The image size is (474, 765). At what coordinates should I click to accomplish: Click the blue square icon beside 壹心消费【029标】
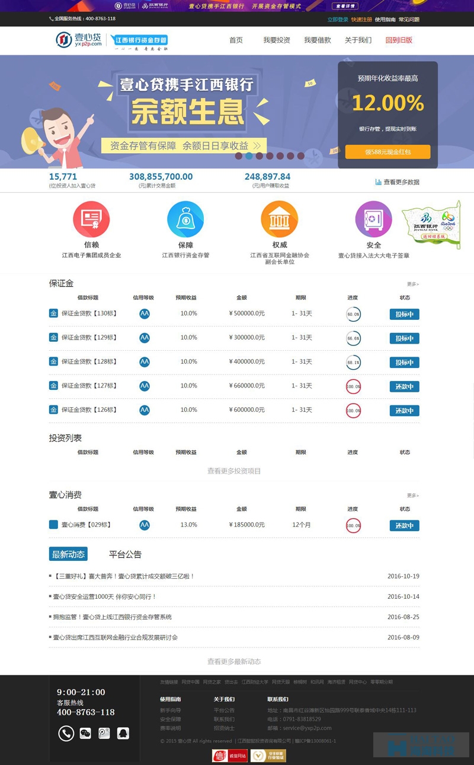click(x=53, y=525)
